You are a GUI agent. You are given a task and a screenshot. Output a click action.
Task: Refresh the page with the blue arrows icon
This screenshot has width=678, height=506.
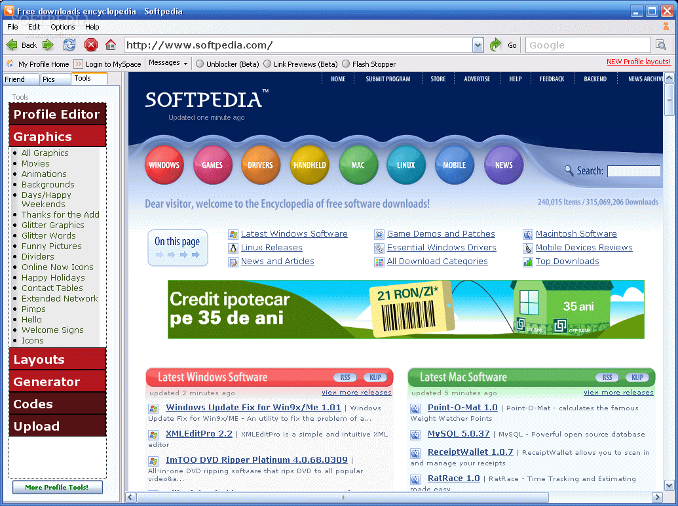[x=69, y=45]
